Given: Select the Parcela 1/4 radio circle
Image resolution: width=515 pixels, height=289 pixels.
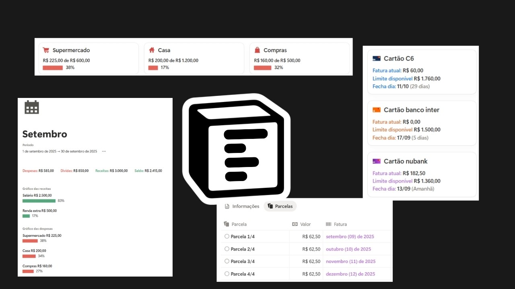Looking at the screenshot, I should (x=227, y=236).
